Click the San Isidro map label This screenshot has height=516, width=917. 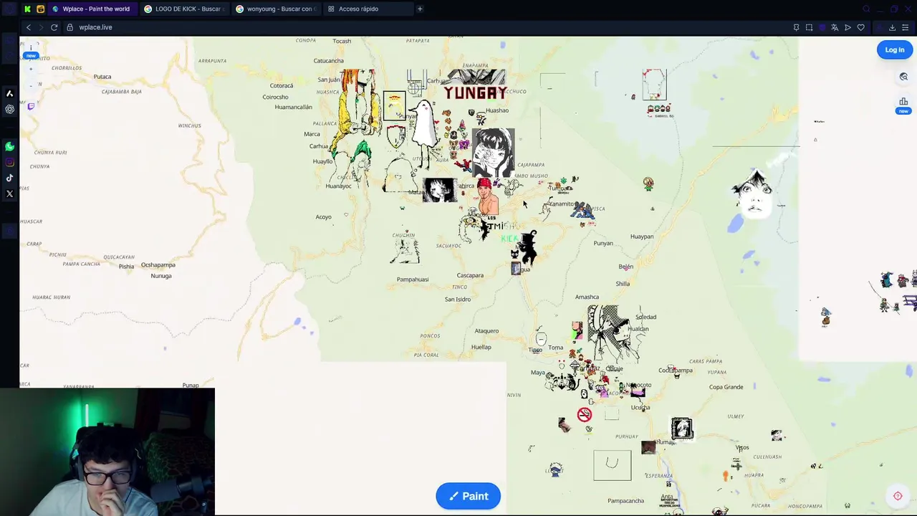coord(458,299)
